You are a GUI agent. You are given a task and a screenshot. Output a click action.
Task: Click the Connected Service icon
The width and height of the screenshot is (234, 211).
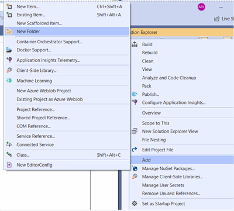tap(9, 144)
